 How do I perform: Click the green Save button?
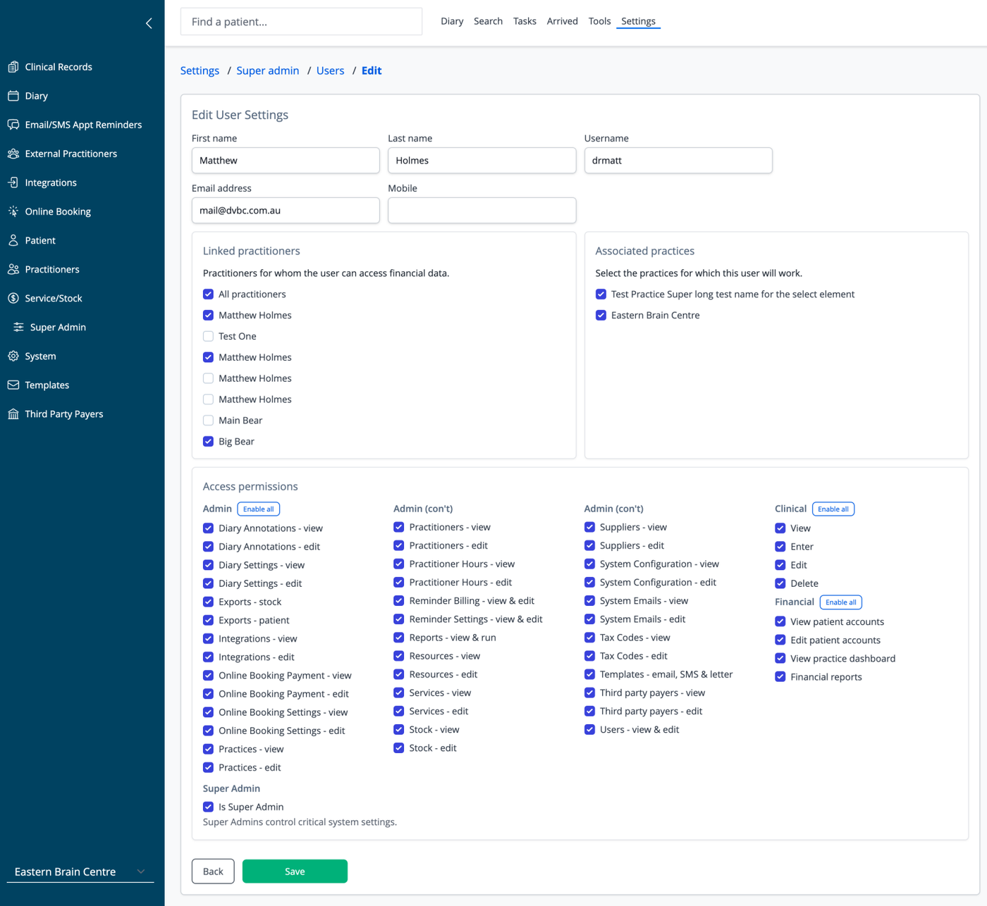click(x=295, y=871)
